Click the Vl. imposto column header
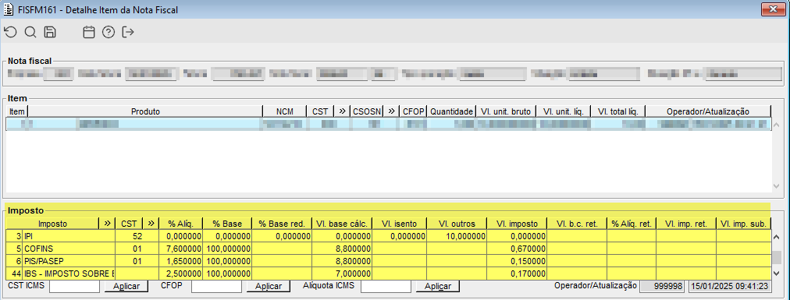This screenshot has width=790, height=300. [517, 224]
